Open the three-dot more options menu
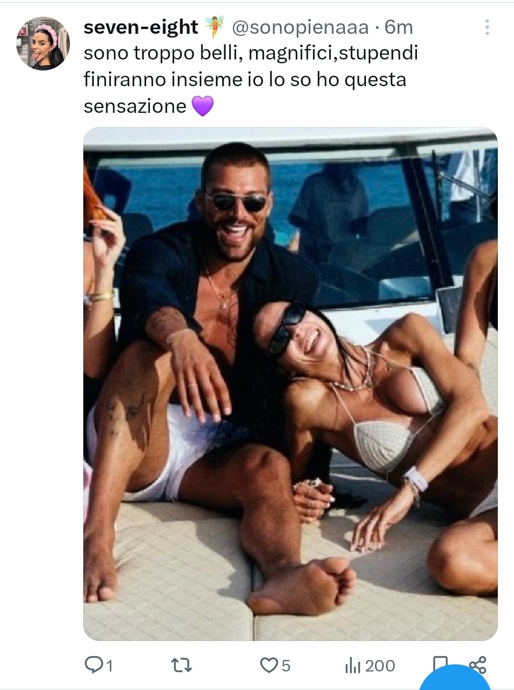The width and height of the screenshot is (514, 690). 487,27
